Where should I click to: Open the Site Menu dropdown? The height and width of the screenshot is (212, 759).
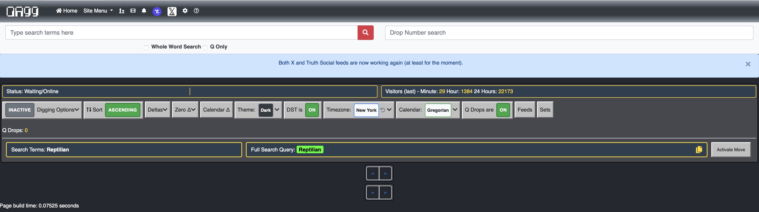pyautogui.click(x=98, y=11)
